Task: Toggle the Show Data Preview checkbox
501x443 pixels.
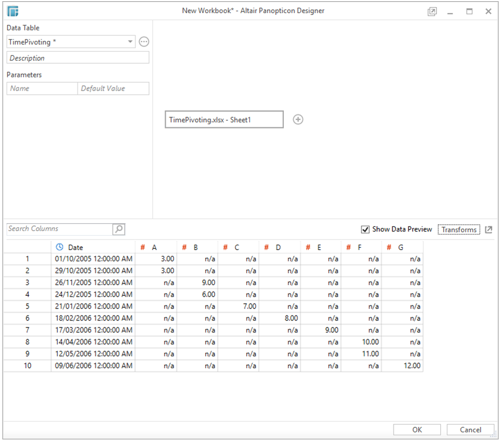Action: click(x=365, y=229)
